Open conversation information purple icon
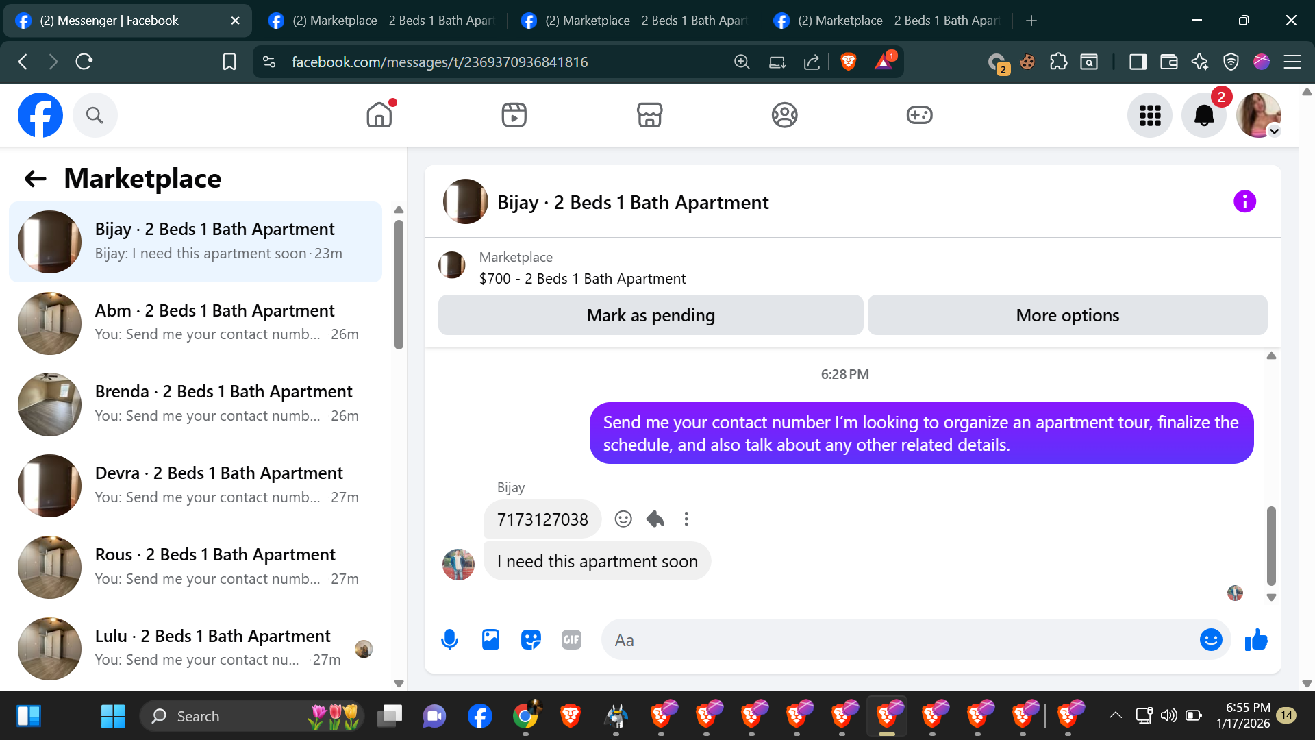This screenshot has width=1315, height=740. point(1244,201)
